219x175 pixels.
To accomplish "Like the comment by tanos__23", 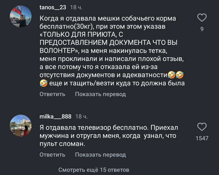I will coord(202,18).
